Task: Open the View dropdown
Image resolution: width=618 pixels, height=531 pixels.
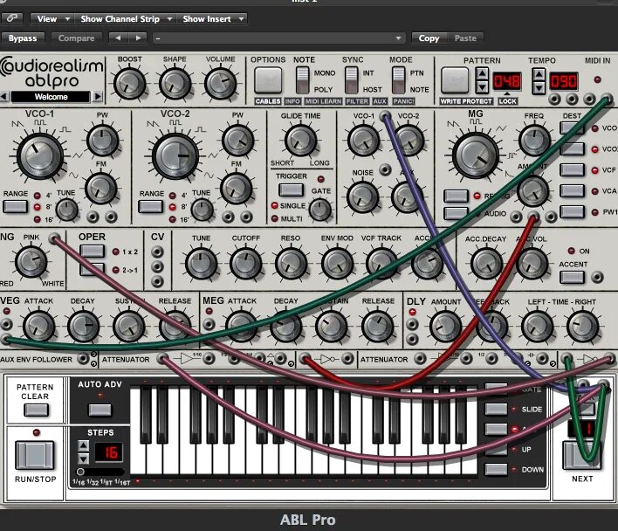Action: [x=52, y=19]
